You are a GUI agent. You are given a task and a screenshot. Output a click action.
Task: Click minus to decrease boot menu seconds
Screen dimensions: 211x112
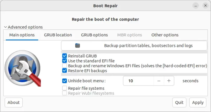point(159,81)
